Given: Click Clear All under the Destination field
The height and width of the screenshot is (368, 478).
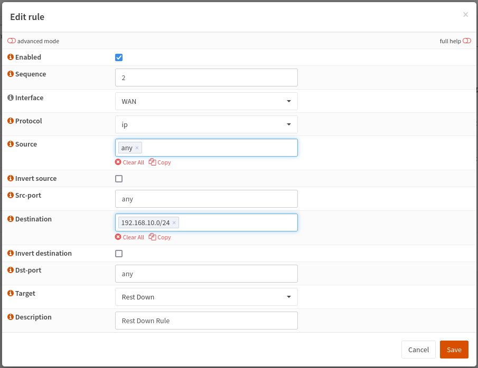Looking at the screenshot, I should coord(129,237).
